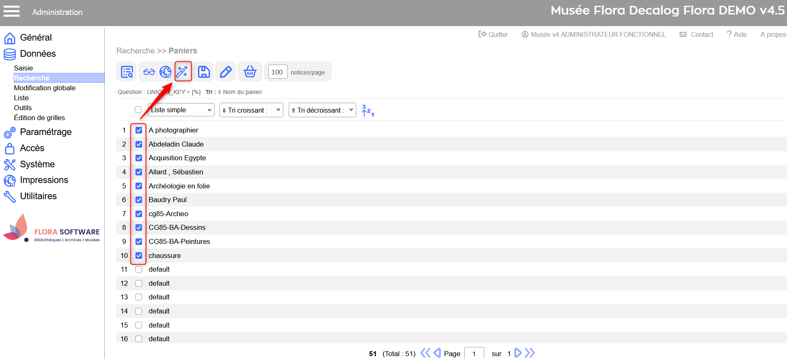Click the 'Quitter' link

click(x=493, y=34)
